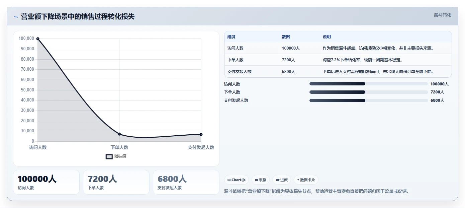Click the 下单人数 x-axis label
The width and height of the screenshot is (465, 208).
point(119,147)
